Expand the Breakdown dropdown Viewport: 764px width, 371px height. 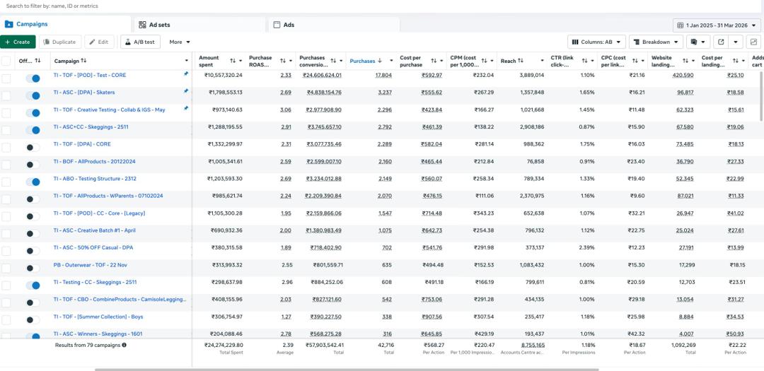pyautogui.click(x=656, y=42)
